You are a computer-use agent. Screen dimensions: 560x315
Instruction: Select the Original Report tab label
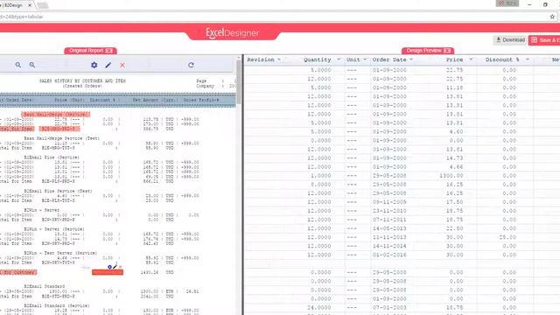[86, 51]
